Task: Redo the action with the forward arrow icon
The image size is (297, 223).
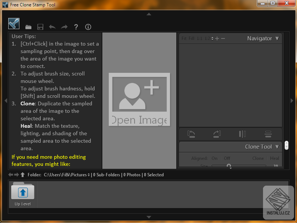Action: [64, 27]
